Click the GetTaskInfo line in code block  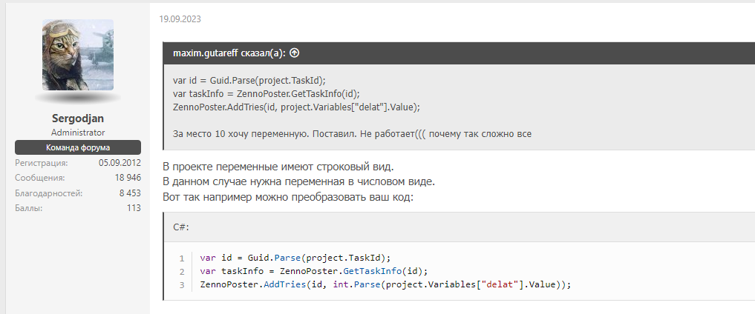pyautogui.click(x=314, y=272)
